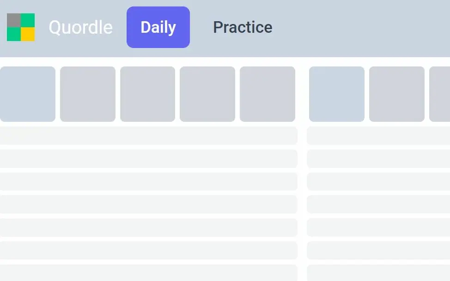Open the Practice mode tab
Viewport: 450px width, 281px height.
(242, 27)
